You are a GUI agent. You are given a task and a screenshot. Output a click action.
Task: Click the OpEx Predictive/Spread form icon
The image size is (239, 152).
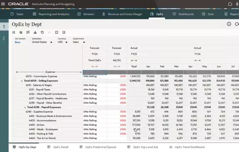click(81, 147)
